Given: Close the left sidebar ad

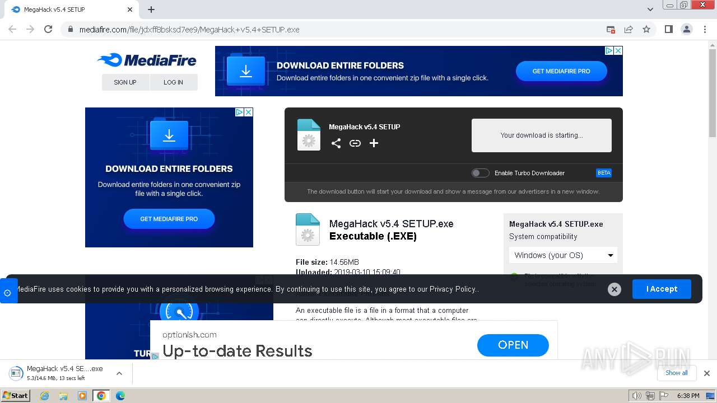Looking at the screenshot, I should (x=249, y=112).
